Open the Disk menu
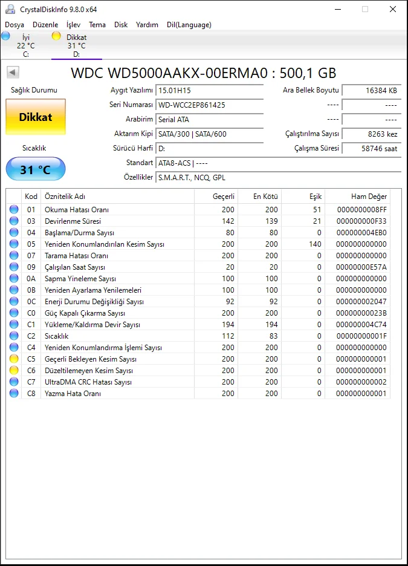This screenshot has height=566, width=408. (x=121, y=25)
